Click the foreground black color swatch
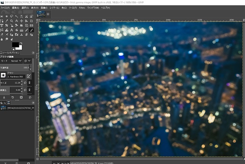The height and width of the screenshot is (164, 245). [15, 44]
